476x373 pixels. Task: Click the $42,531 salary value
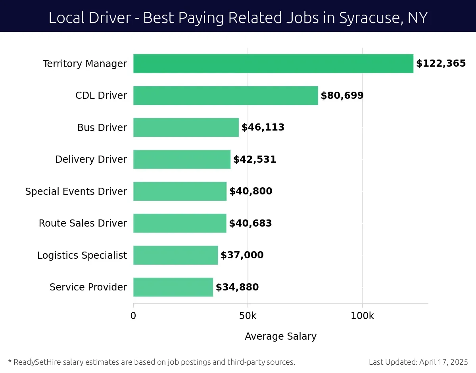point(255,160)
